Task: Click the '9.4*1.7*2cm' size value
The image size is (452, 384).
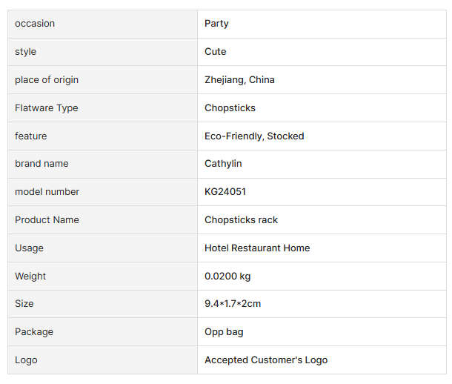Action: pyautogui.click(x=233, y=304)
